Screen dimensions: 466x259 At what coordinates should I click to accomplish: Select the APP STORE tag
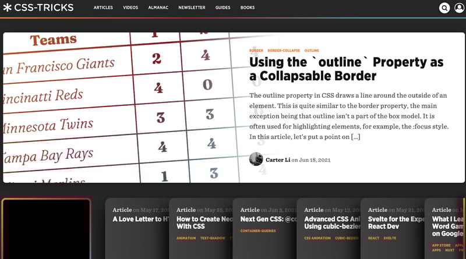tap(442, 246)
